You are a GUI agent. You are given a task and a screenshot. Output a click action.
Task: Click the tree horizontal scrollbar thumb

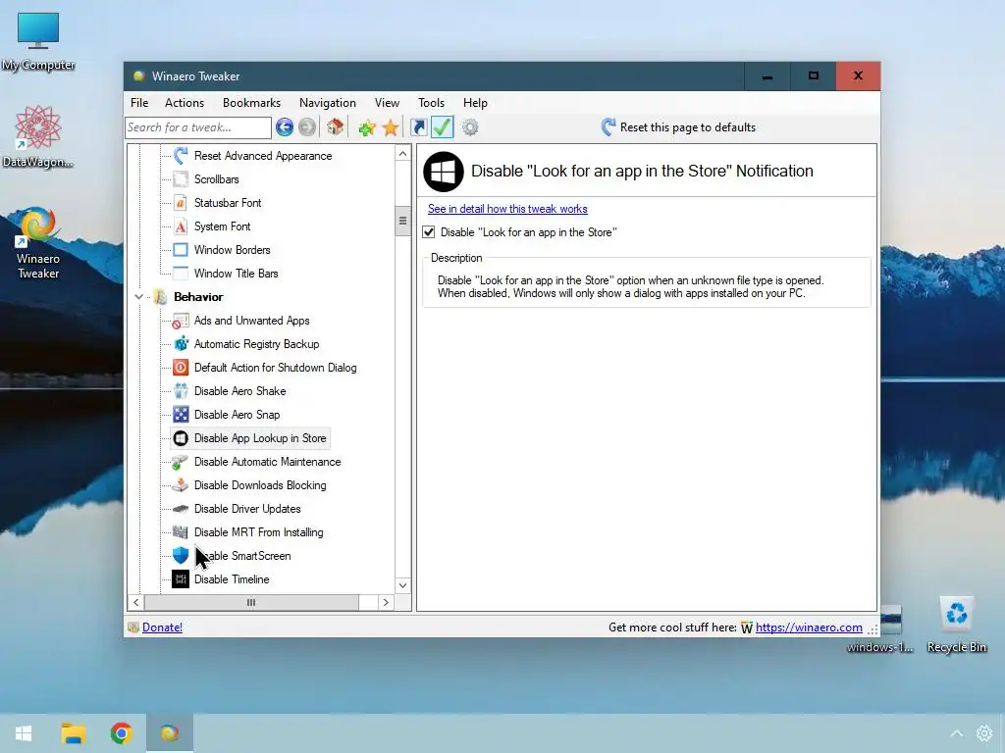(x=251, y=603)
